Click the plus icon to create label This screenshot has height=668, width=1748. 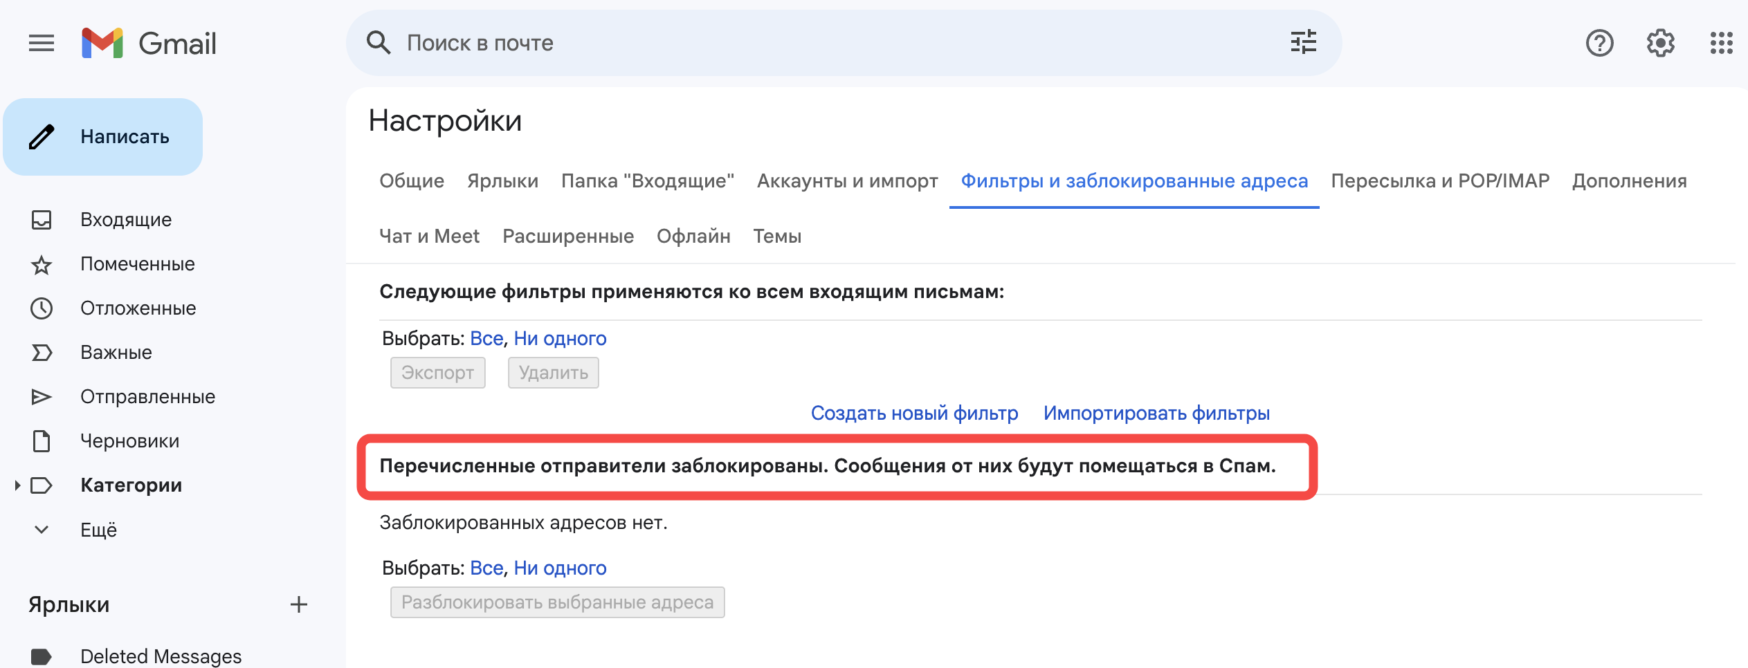[298, 604]
